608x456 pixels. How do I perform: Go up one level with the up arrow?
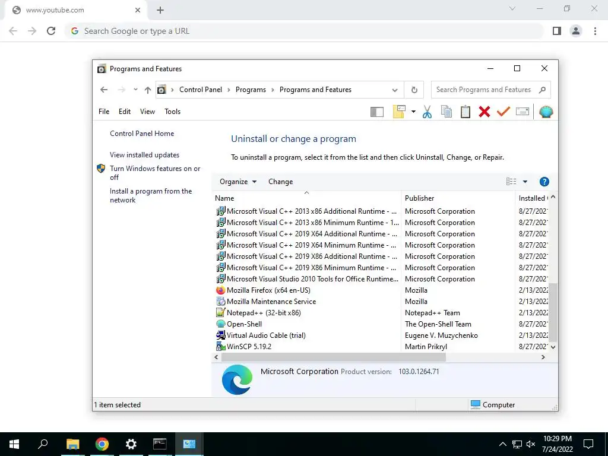(x=148, y=90)
